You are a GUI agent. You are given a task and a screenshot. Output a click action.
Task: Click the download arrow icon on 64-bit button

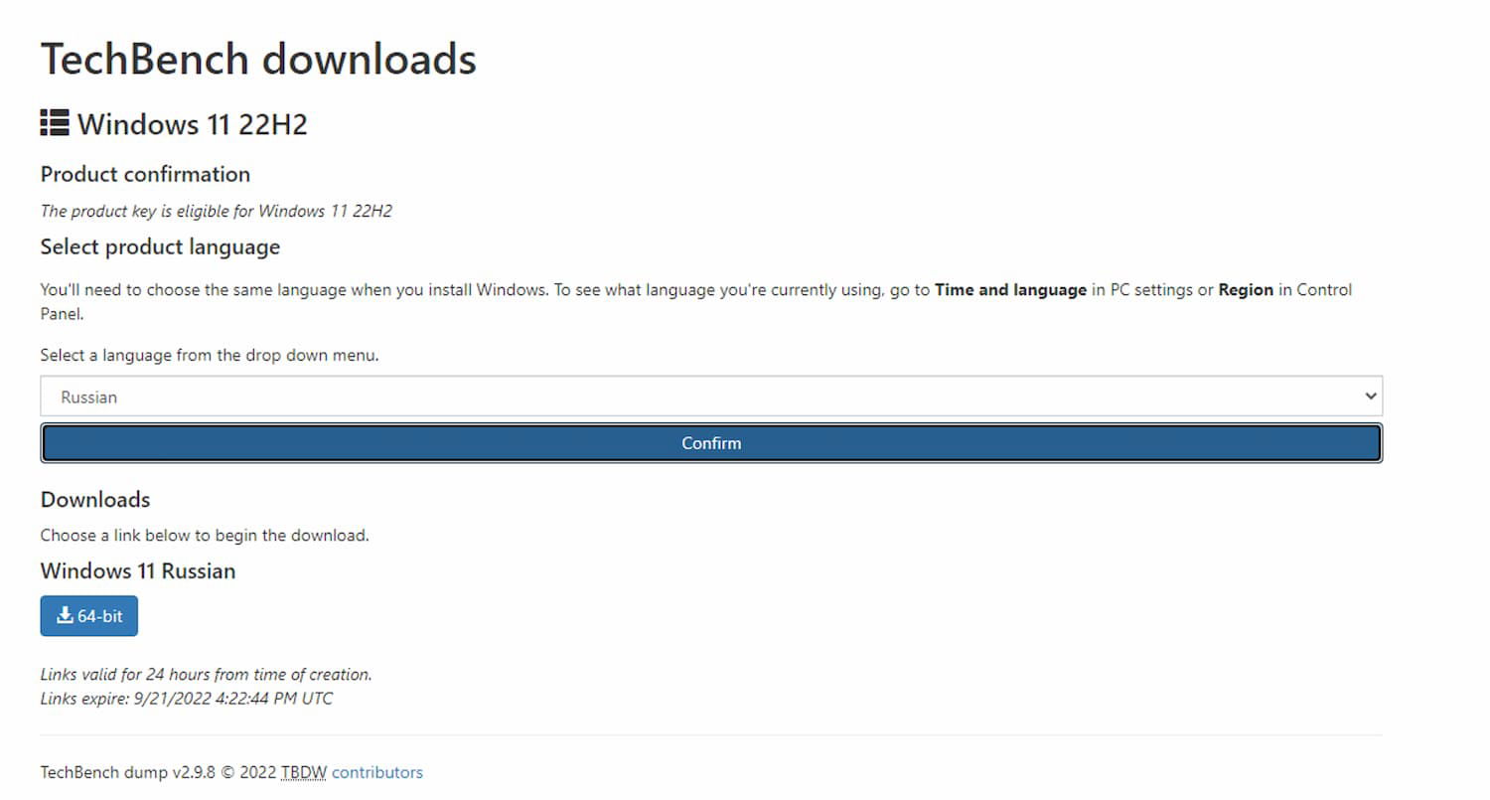[65, 616]
